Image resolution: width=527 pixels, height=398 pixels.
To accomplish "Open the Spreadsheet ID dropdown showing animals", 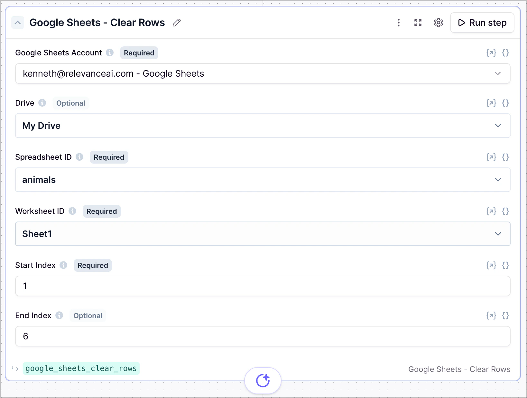I will (263, 180).
